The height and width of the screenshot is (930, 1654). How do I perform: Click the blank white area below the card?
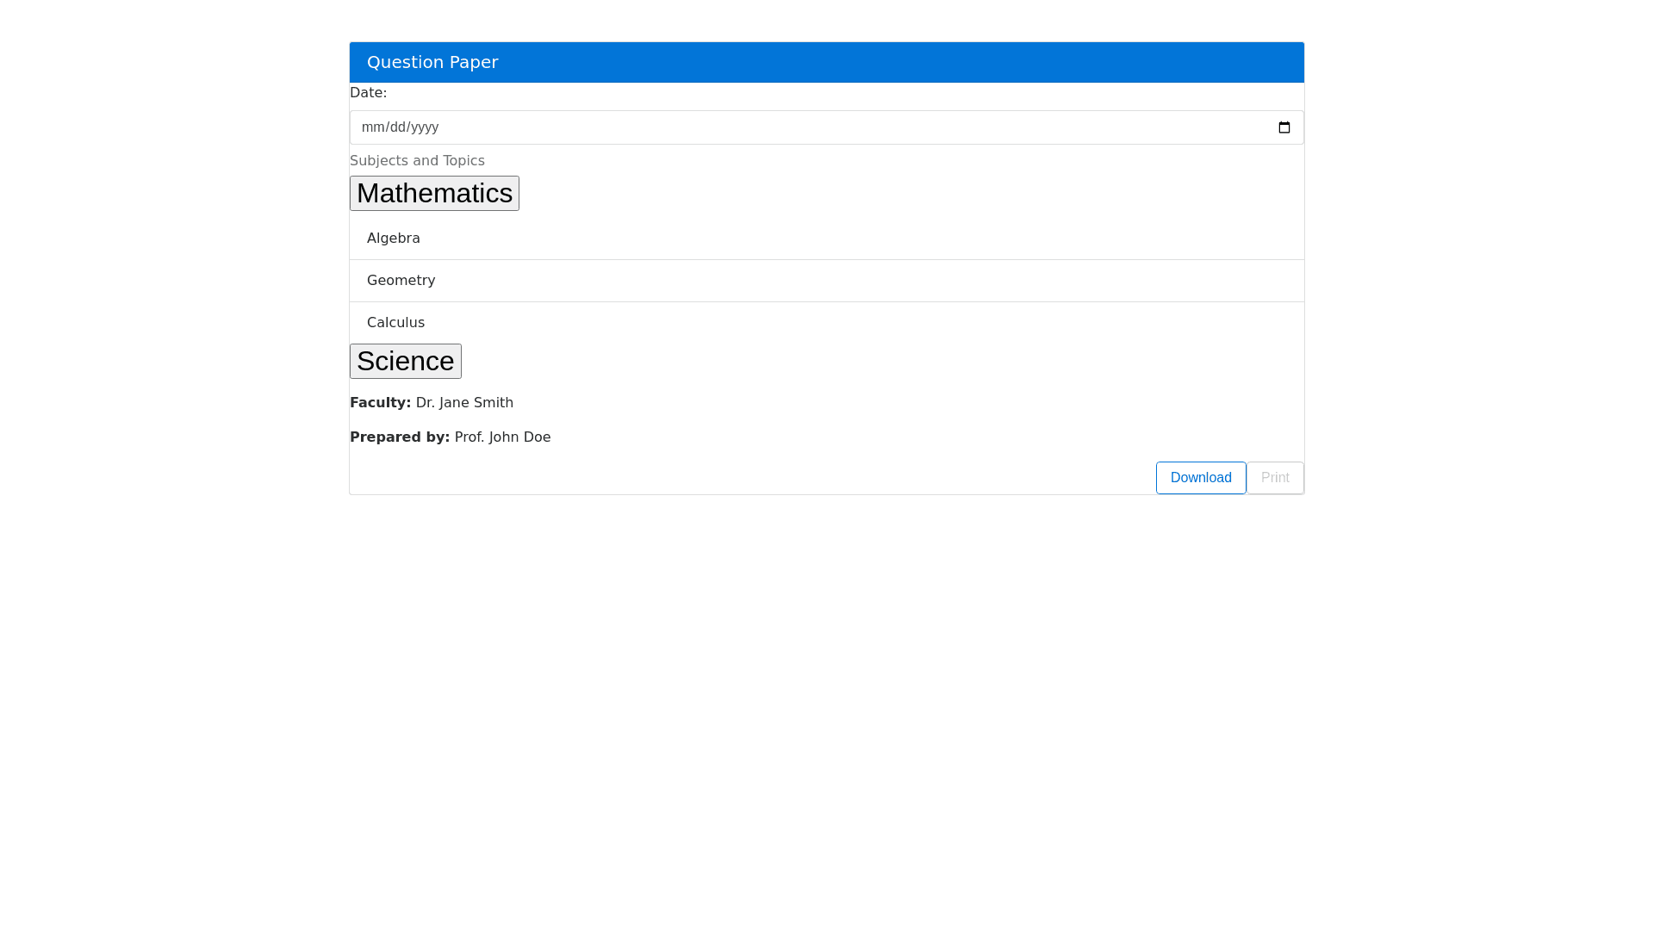point(827,689)
